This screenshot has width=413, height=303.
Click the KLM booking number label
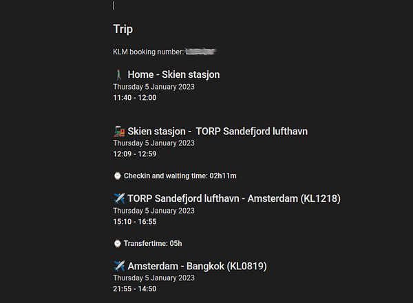pos(148,52)
